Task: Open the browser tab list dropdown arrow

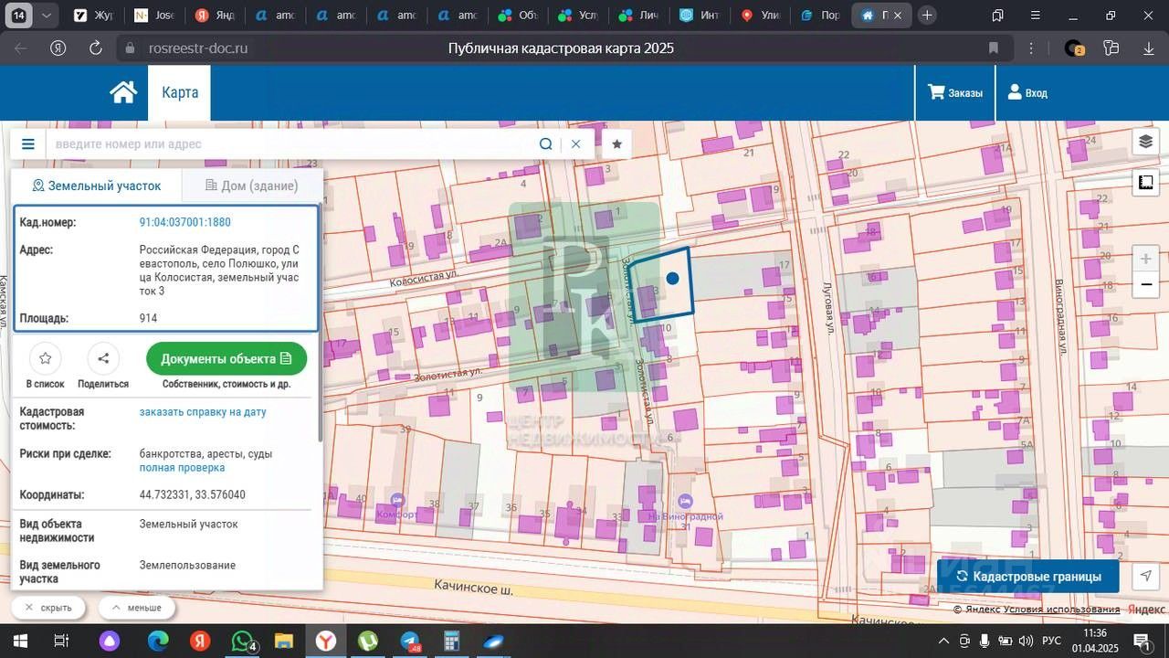Action: (x=47, y=16)
